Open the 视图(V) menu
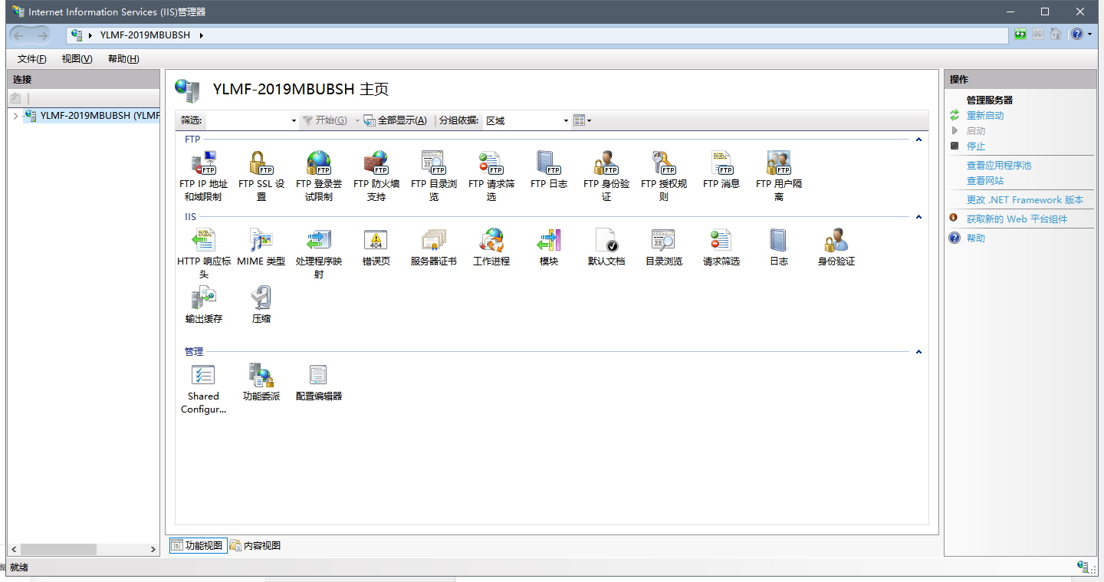 click(77, 59)
